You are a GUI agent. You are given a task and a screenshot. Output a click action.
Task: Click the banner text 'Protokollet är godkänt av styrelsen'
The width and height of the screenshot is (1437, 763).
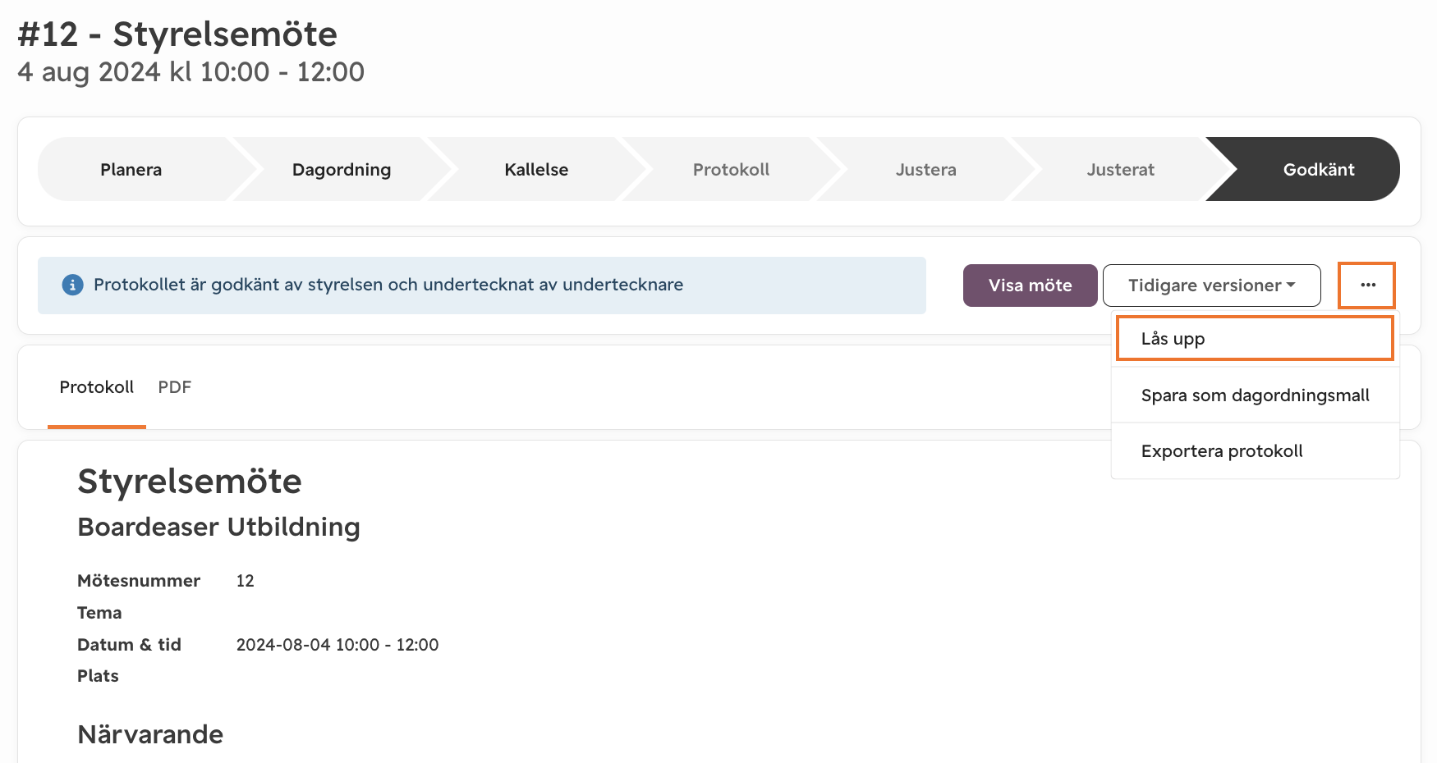click(x=239, y=285)
